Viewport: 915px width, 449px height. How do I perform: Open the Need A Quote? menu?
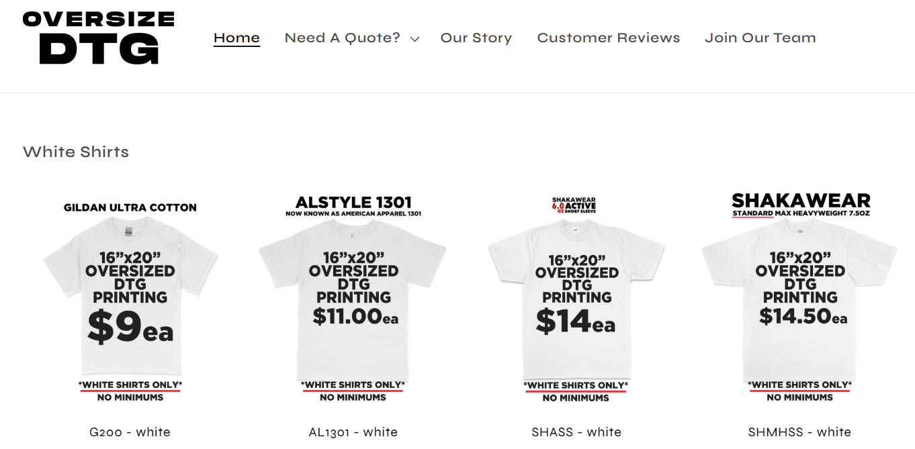click(x=342, y=38)
